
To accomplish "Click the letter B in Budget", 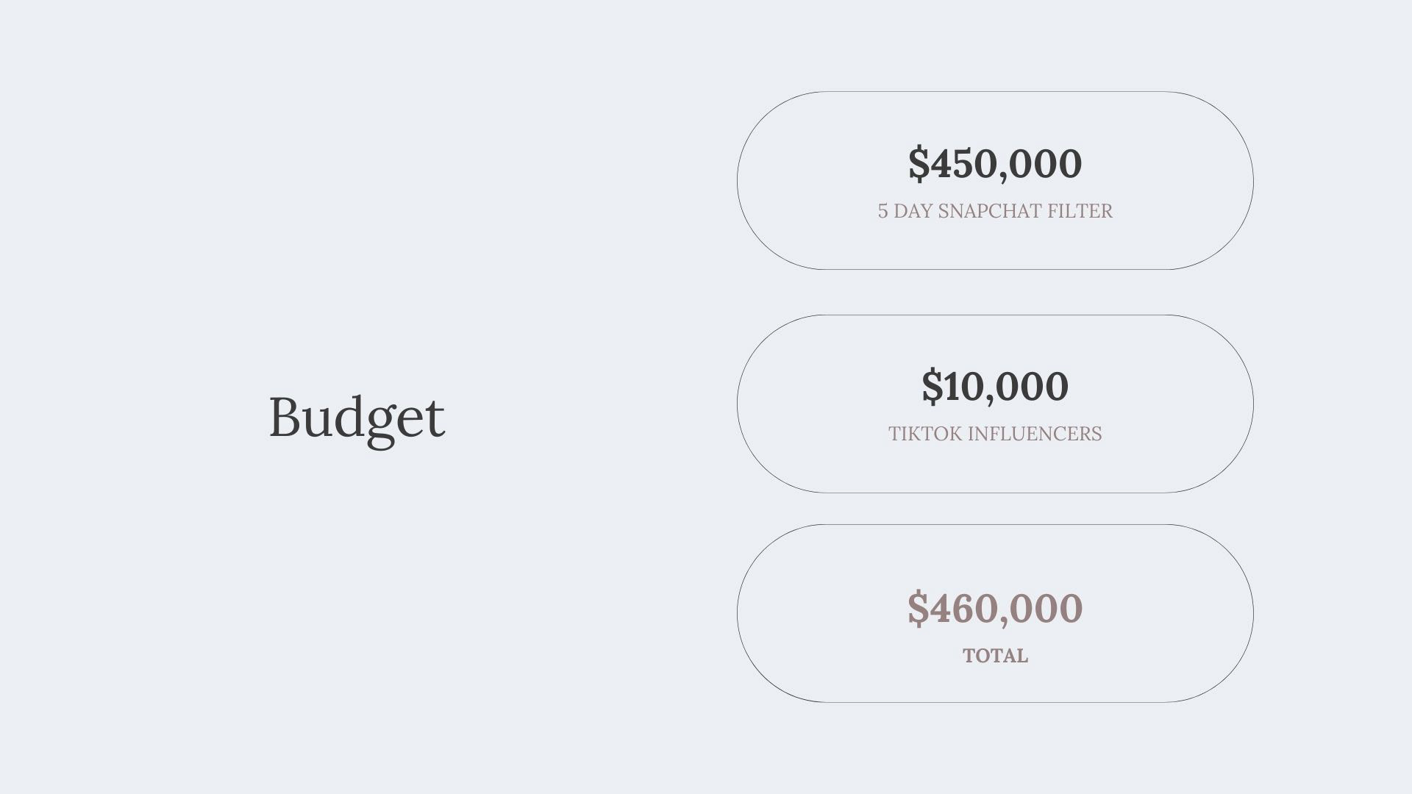I will (286, 417).
